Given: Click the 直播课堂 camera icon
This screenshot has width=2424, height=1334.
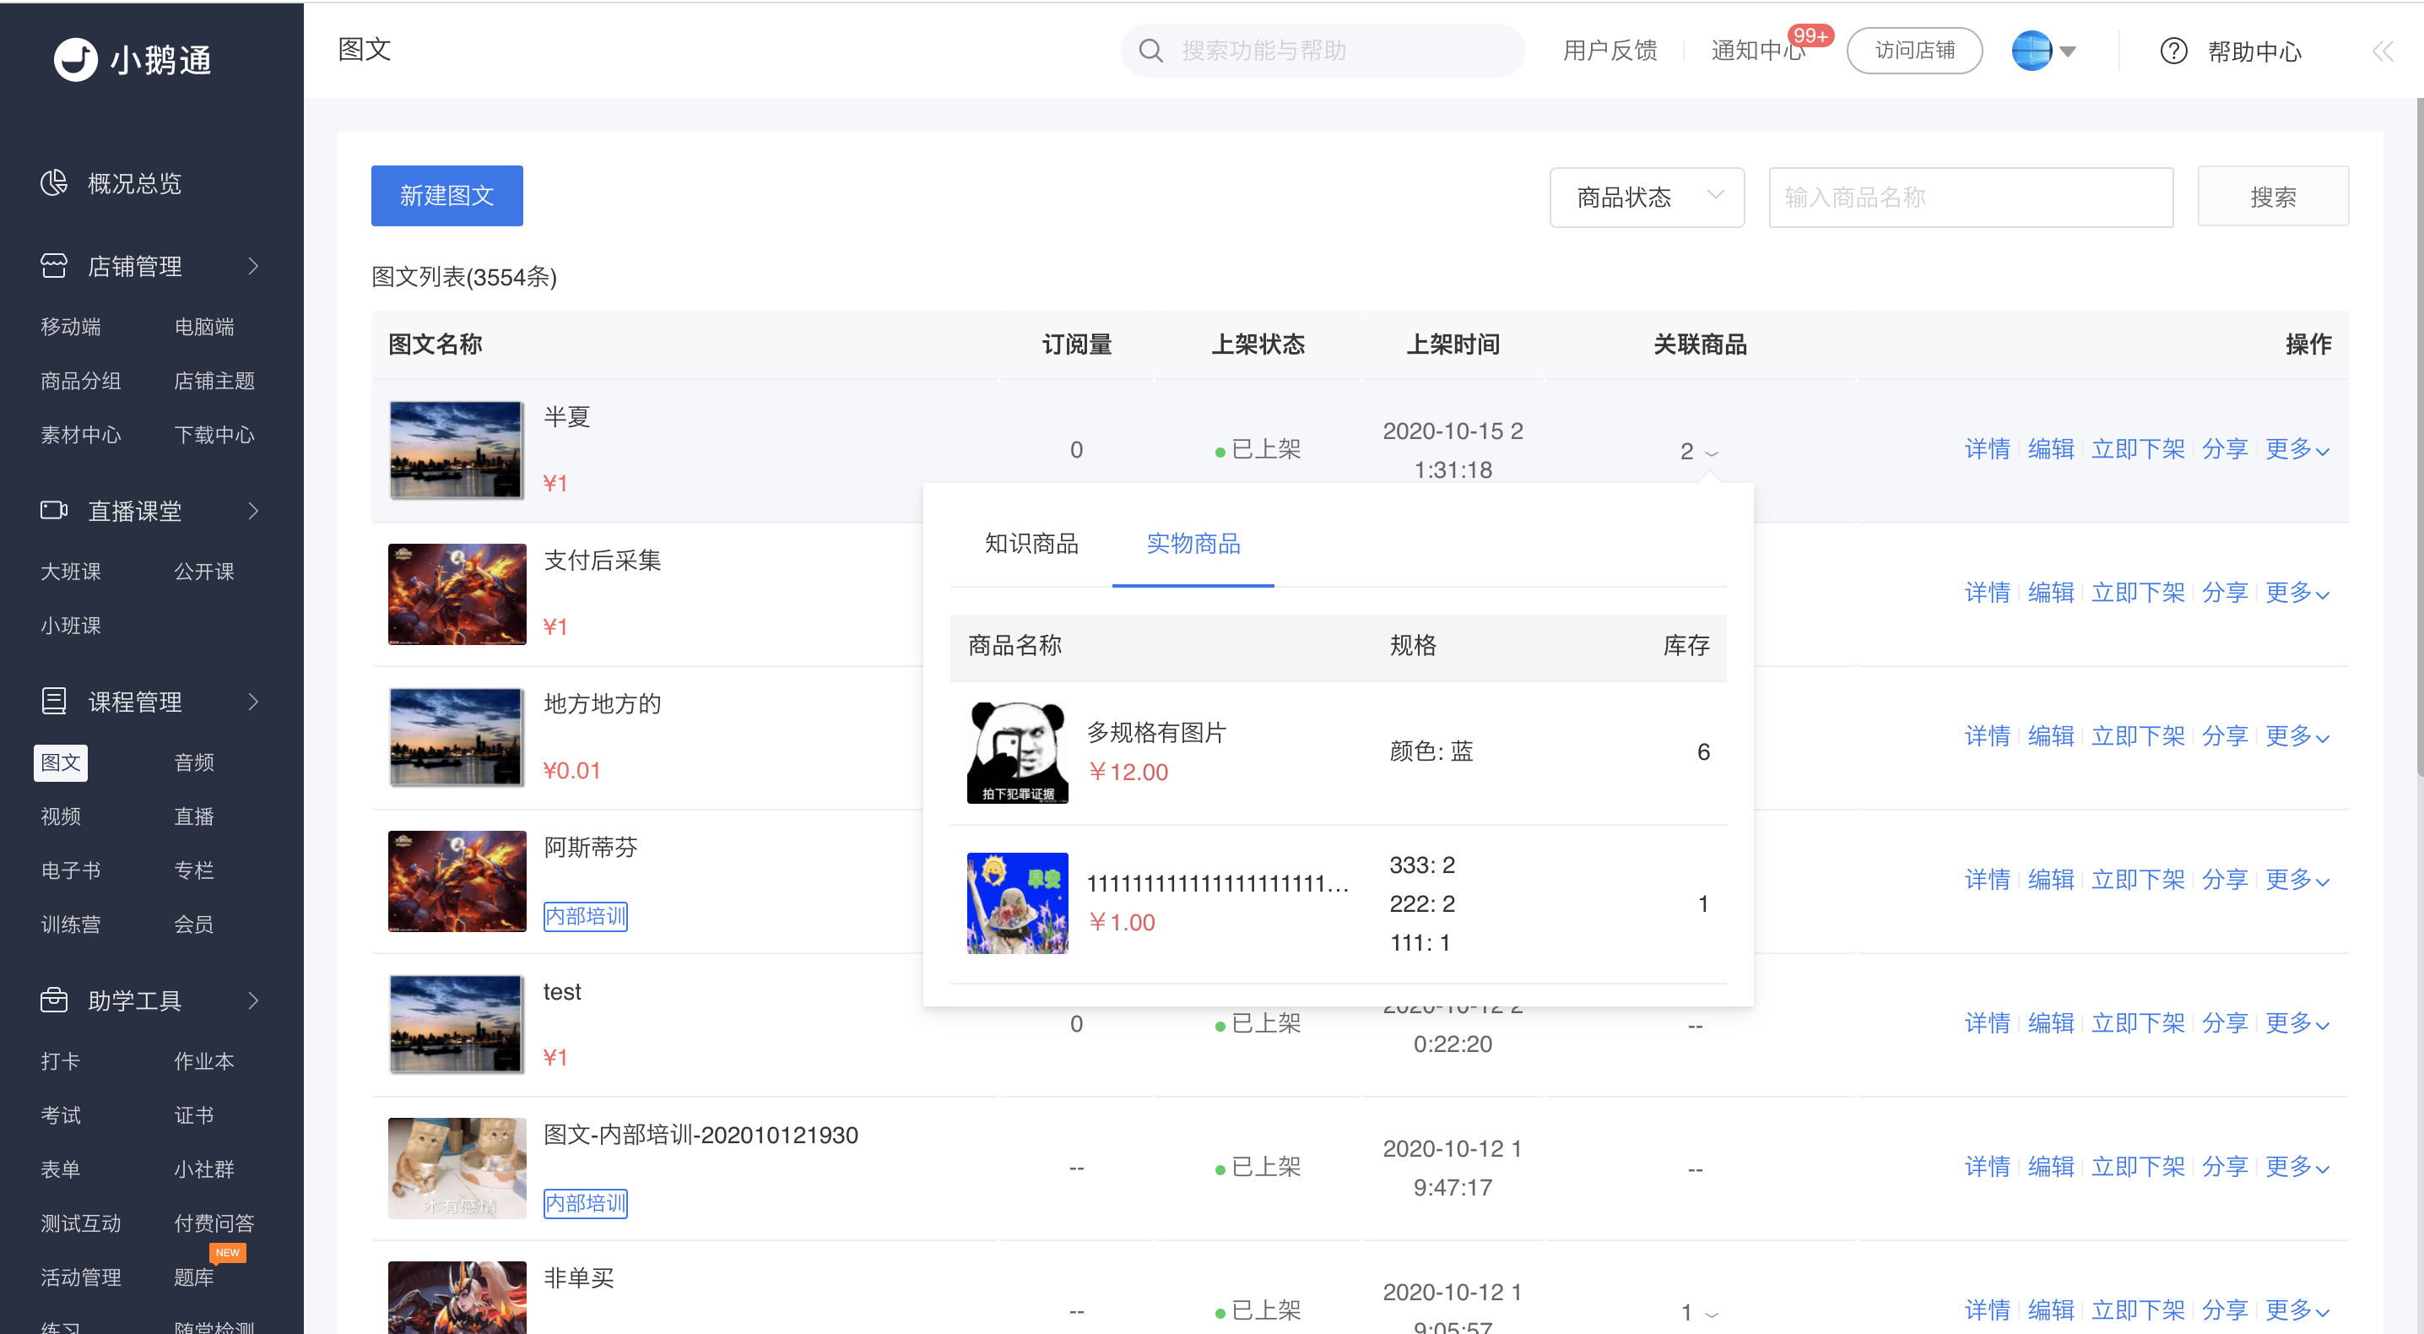Looking at the screenshot, I should (54, 510).
